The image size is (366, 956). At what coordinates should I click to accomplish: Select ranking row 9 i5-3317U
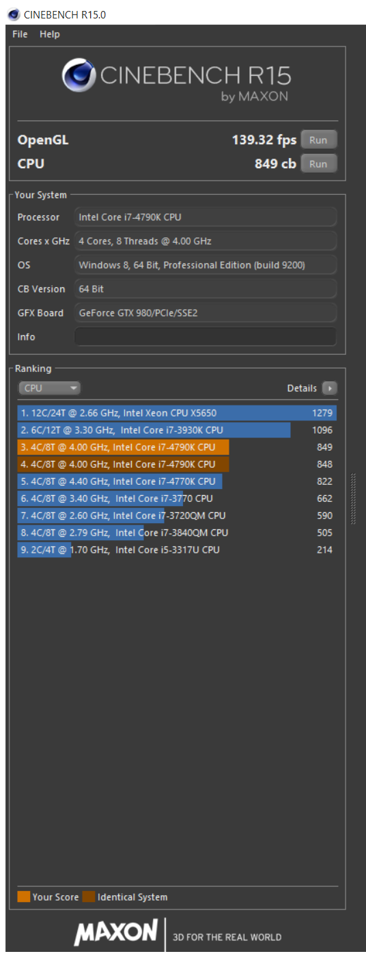point(177,550)
